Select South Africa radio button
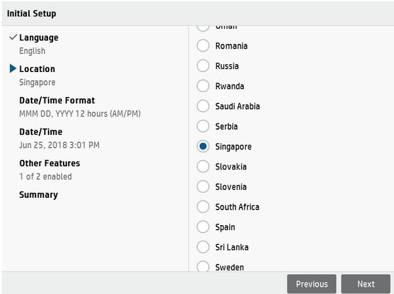 click(203, 207)
